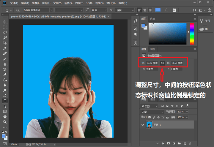
Task: Hide 图层 1 with the eye icon
Action: click(x=143, y=125)
